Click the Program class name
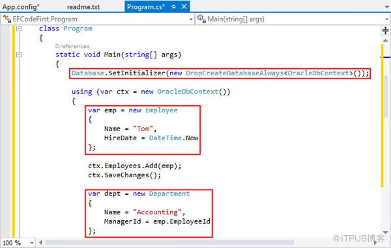The image size is (391, 248). click(x=78, y=29)
